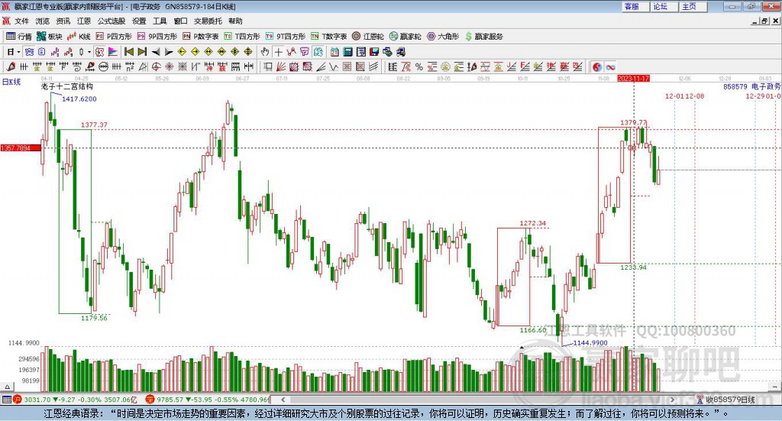Open the 浏览 menu

[x=43, y=21]
